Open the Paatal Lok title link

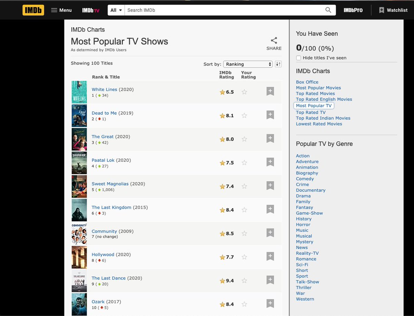click(103, 160)
